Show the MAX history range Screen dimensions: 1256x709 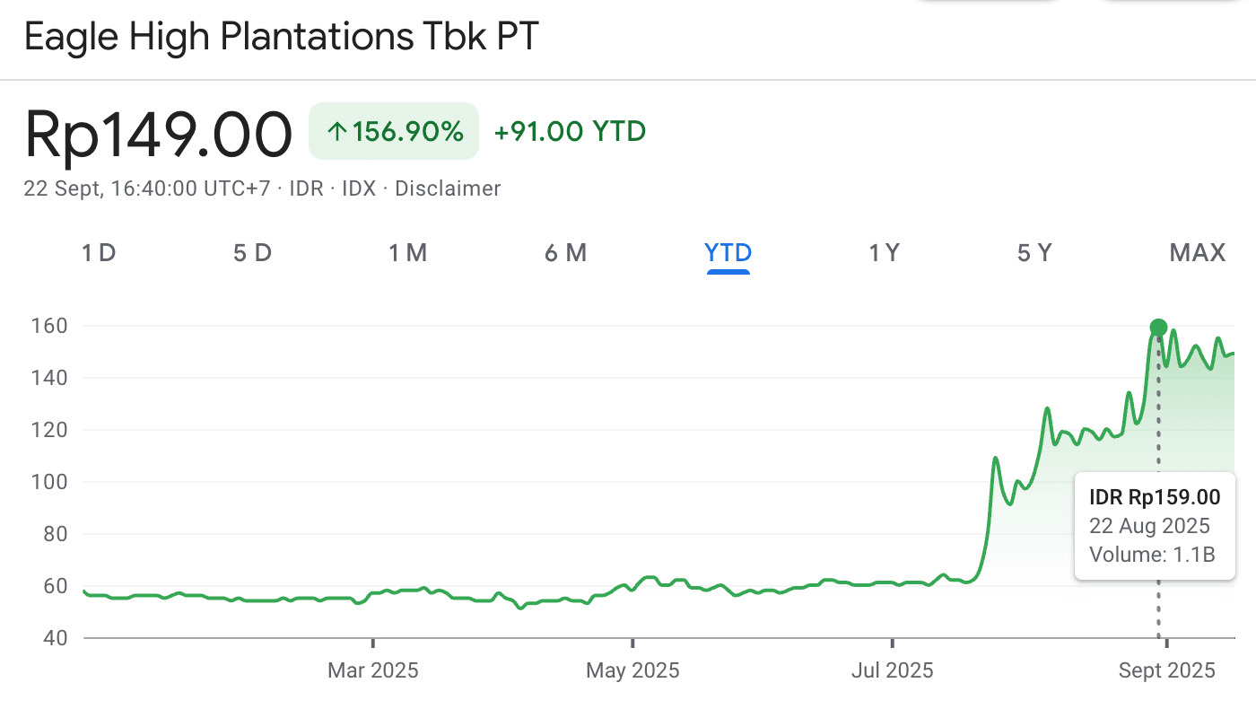pos(1197,253)
